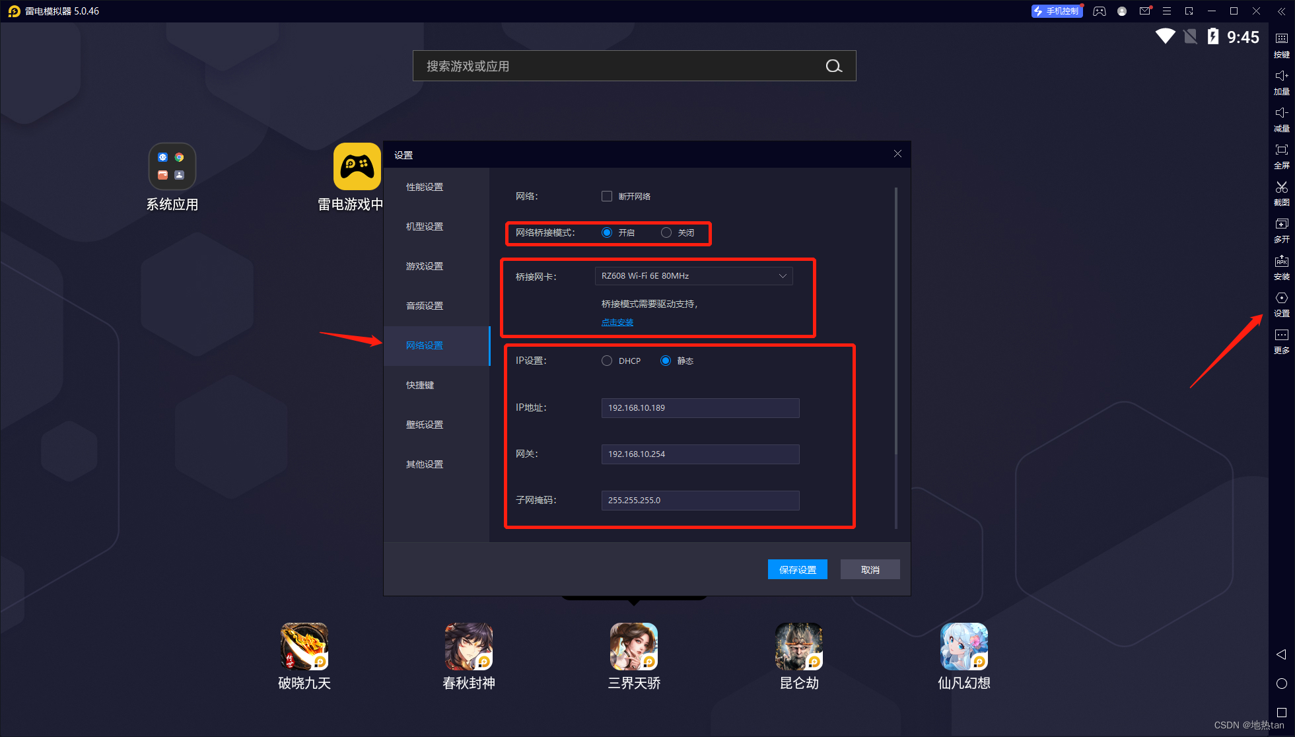
Task: Select the DHCP radio button
Action: point(607,361)
